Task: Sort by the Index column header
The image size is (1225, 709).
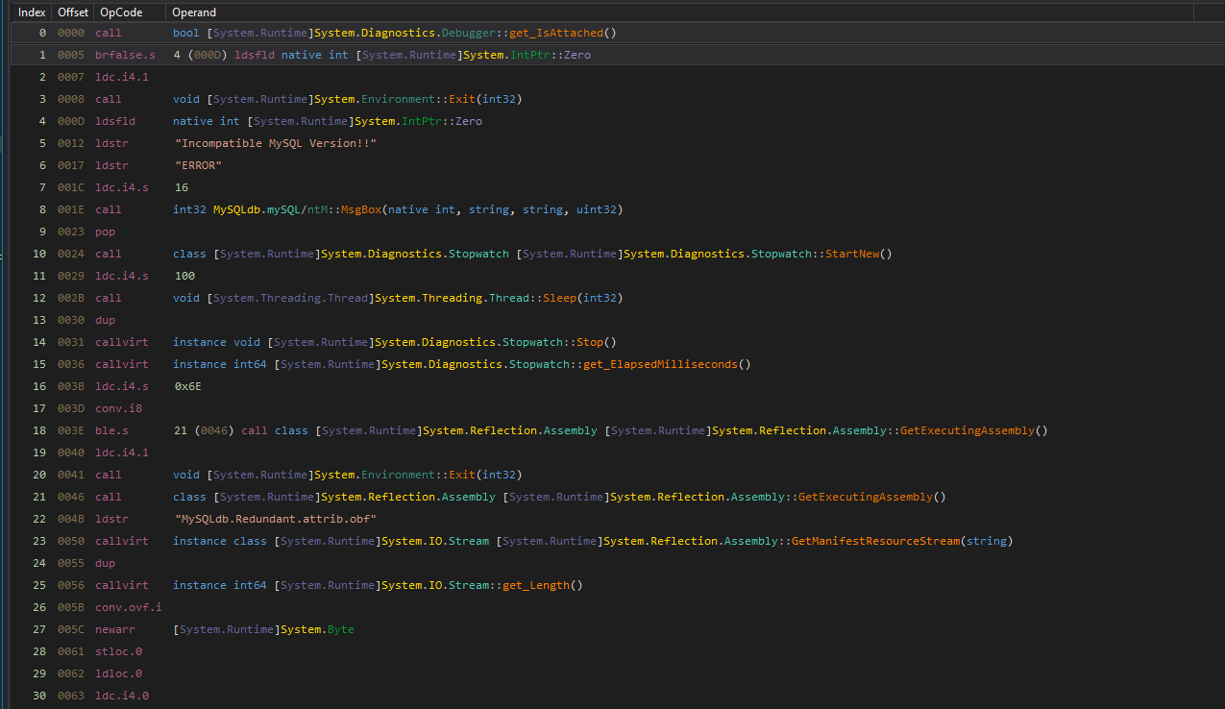Action: pos(32,12)
